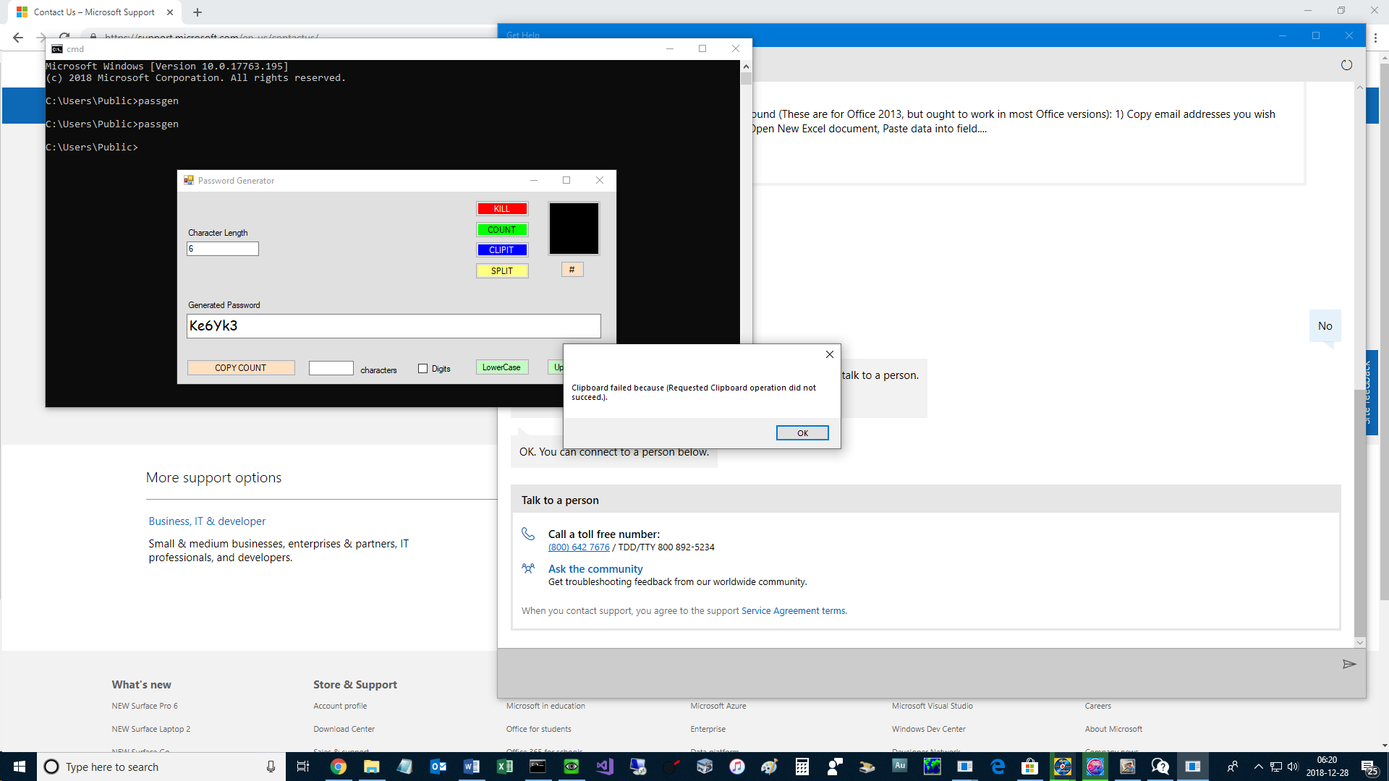Viewport: 1389px width, 781px height.
Task: Open the Windows Start menu
Action: [x=19, y=767]
